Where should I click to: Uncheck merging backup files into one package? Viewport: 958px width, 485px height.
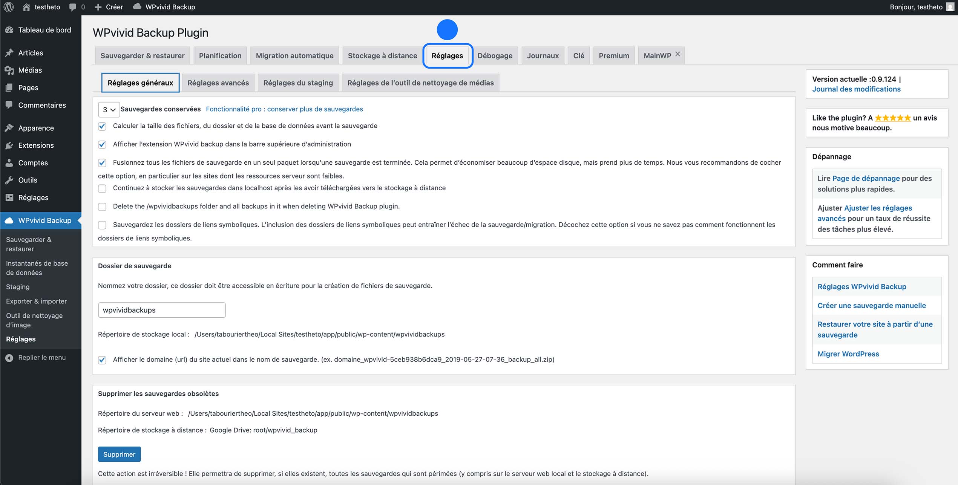pos(102,163)
